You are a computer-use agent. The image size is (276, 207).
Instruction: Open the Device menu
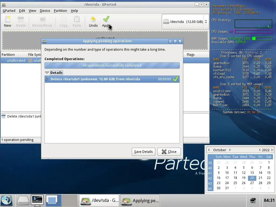pyautogui.click(x=45, y=11)
